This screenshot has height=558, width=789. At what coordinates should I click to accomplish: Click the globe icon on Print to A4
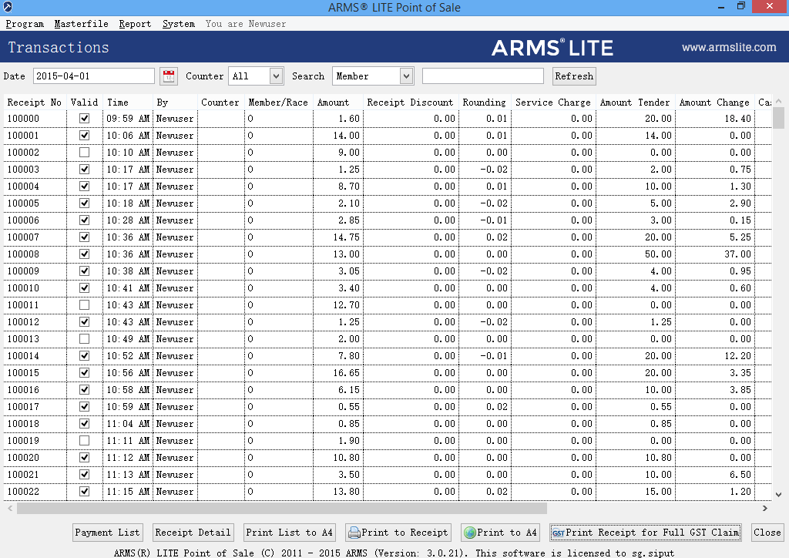tap(470, 533)
